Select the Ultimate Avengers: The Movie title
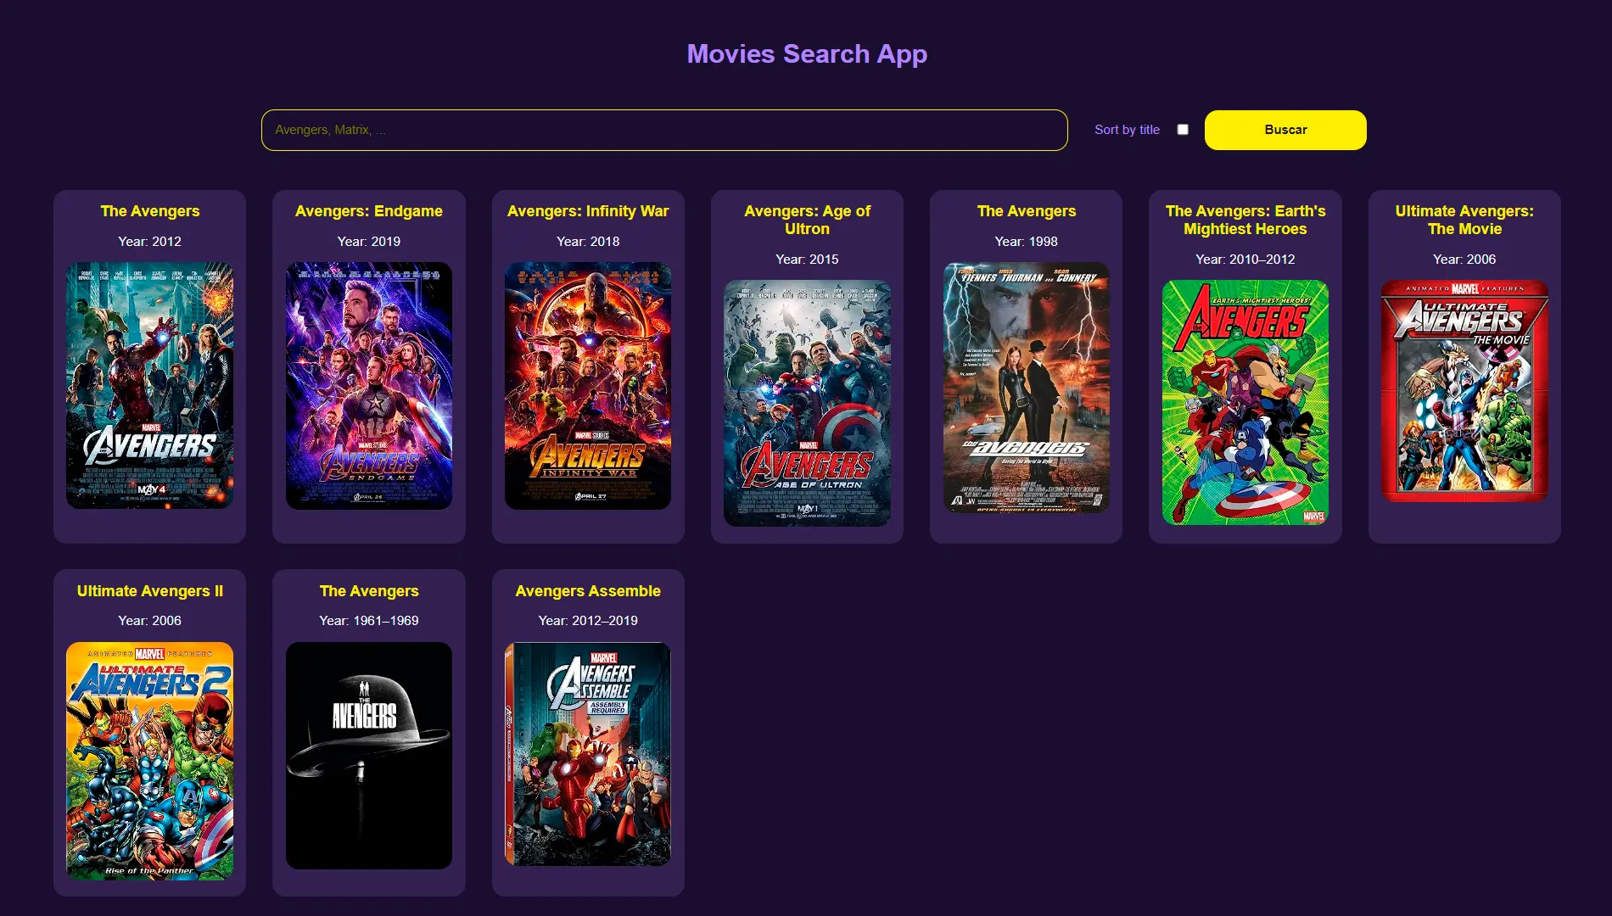 pyautogui.click(x=1464, y=220)
